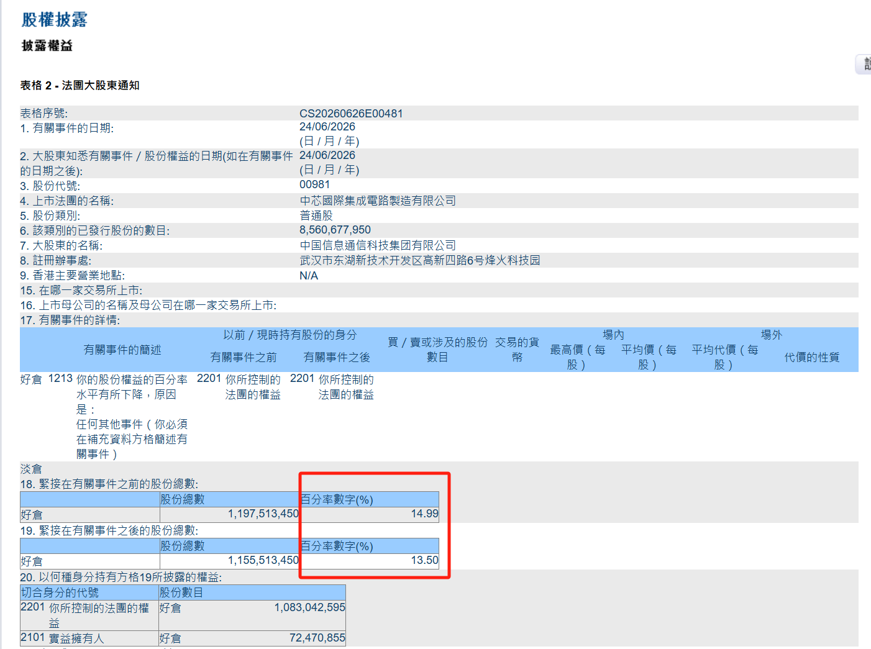Click label 19. 緊接在有關事件之後的股份總數

[x=109, y=530]
